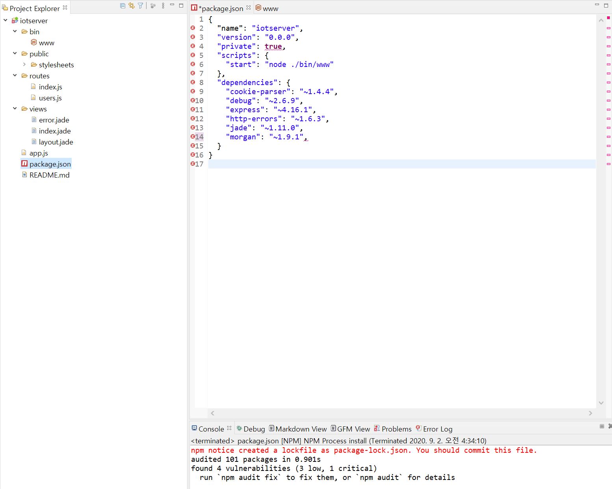
Task: Toggle Link with Editor in Project Explorer
Action: (132, 6)
